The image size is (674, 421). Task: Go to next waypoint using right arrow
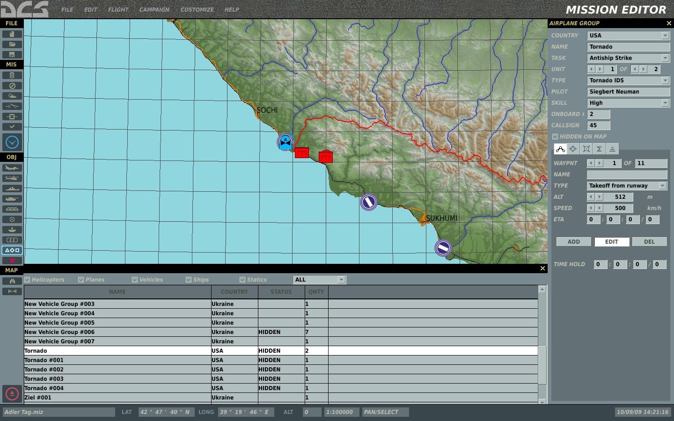(x=600, y=163)
